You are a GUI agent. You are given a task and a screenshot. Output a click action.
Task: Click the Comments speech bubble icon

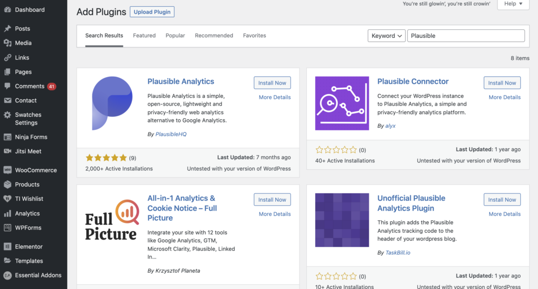[x=7, y=86]
